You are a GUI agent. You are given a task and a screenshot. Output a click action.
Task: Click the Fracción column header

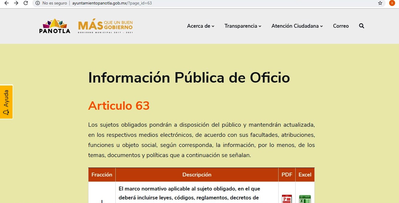[x=102, y=175]
